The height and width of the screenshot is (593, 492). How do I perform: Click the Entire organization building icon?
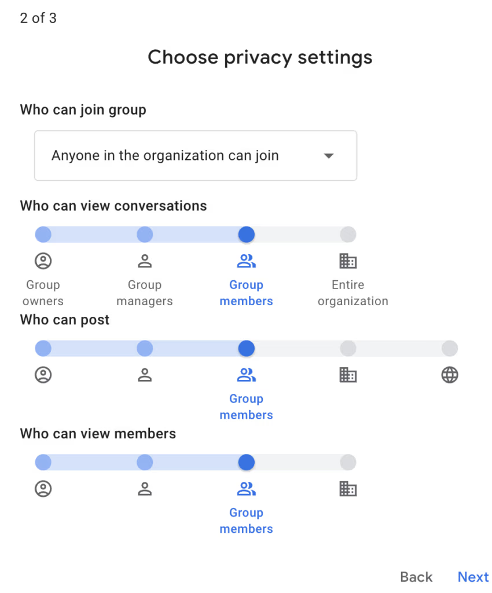pyautogui.click(x=348, y=261)
